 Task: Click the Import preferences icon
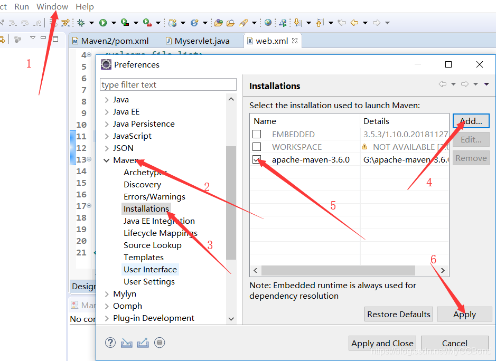pyautogui.click(x=127, y=343)
